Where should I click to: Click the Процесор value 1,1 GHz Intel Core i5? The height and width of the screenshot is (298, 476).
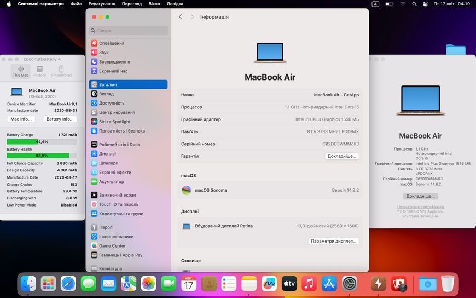point(322,107)
